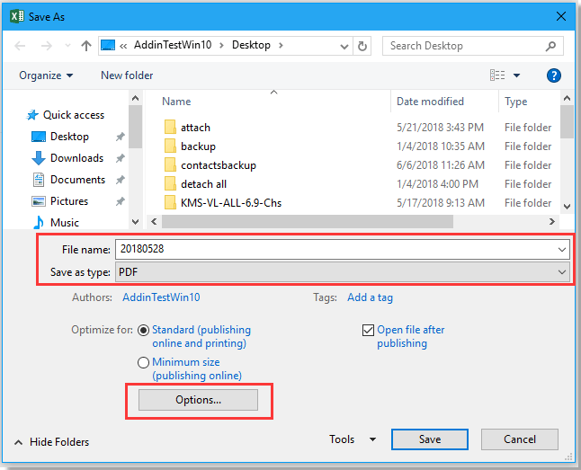The width and height of the screenshot is (581, 470).
Task: Click the Add a tag link
Action: point(370,297)
